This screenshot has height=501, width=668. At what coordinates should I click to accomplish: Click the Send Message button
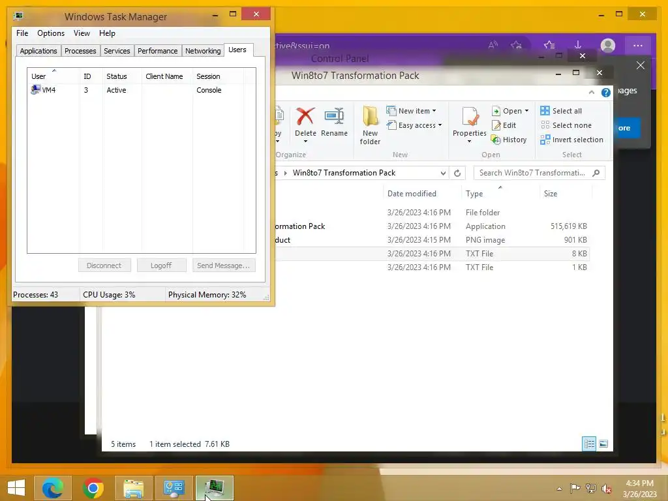[224, 266]
